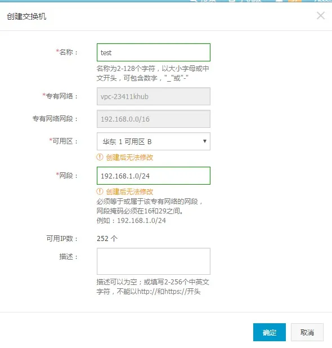
Task: Click the 创建后无法修改 warning under 网段
Action: coord(129,191)
